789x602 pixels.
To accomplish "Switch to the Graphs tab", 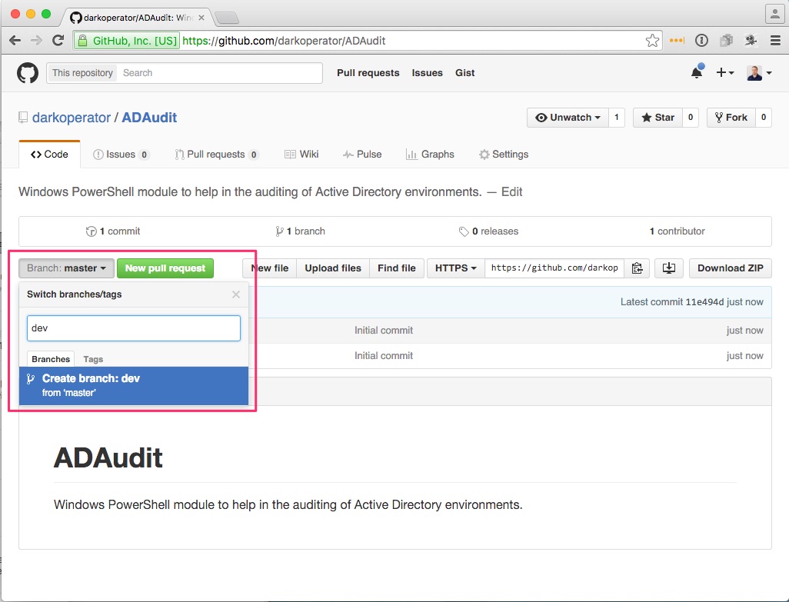I will (430, 155).
